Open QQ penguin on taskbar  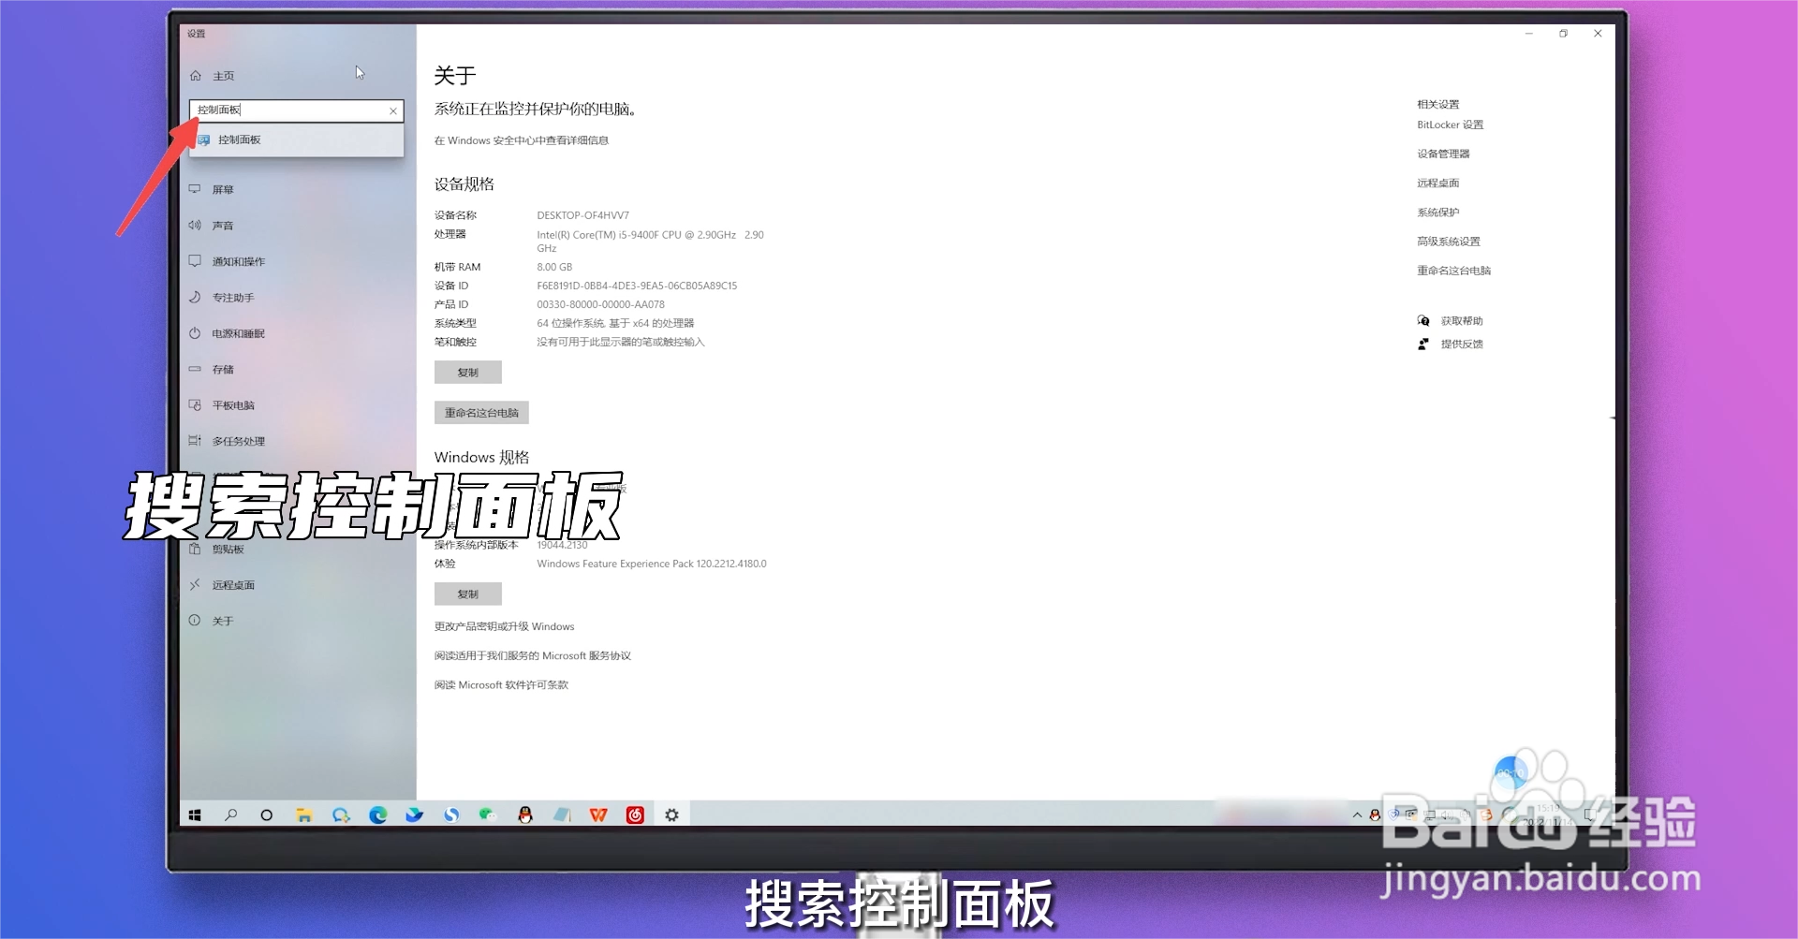click(525, 815)
